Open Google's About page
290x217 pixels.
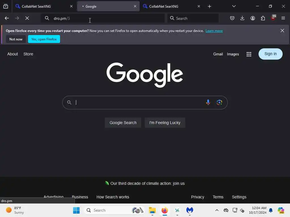pos(12,54)
